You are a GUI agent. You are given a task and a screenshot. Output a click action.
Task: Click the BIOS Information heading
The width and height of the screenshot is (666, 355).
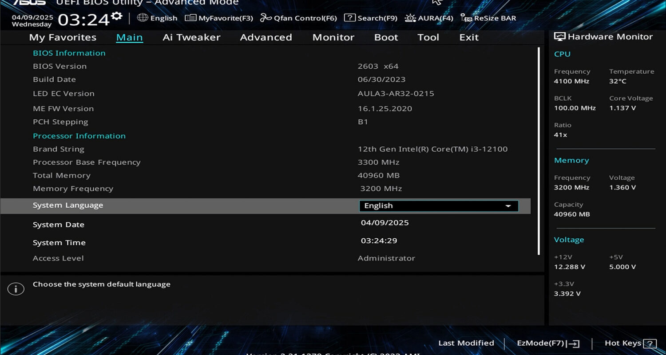point(69,53)
